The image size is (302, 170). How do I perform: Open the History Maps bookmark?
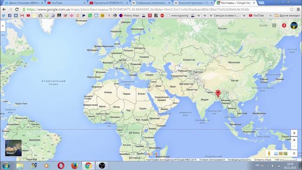click(x=129, y=16)
